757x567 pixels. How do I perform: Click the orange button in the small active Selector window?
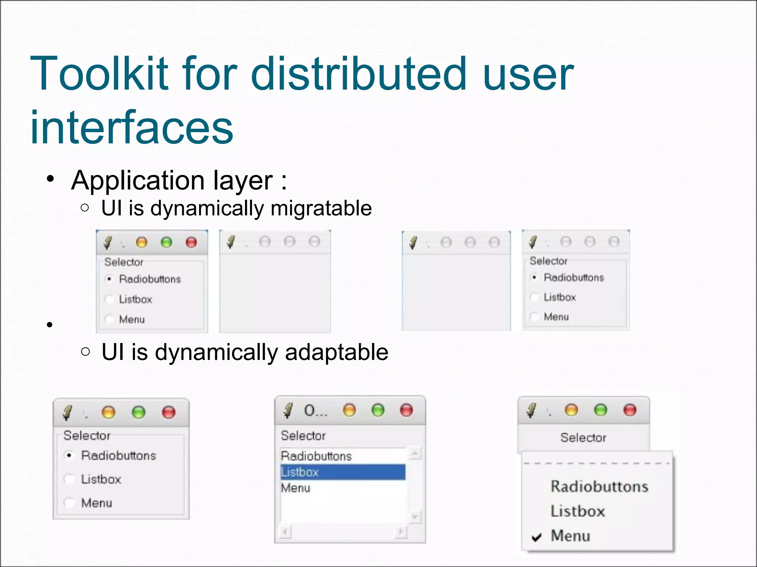tap(142, 243)
